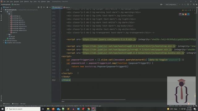Open preview in Firefox browser icon
The image size is (198, 111).
186,14
